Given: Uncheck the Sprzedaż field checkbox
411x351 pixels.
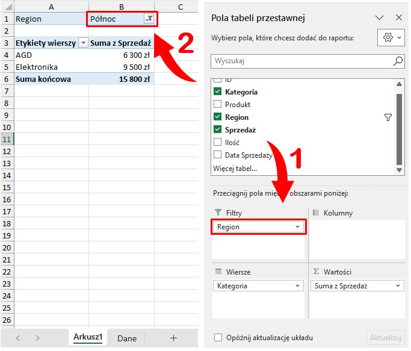Looking at the screenshot, I should pos(217,129).
